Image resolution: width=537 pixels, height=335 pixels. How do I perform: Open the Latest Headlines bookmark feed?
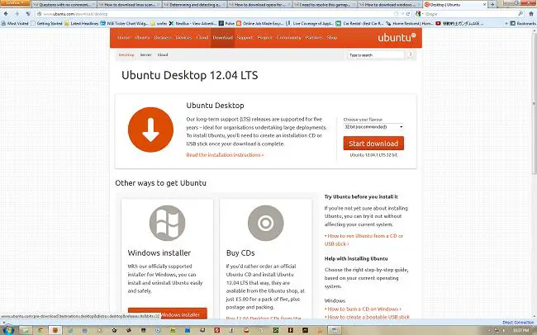(81, 23)
